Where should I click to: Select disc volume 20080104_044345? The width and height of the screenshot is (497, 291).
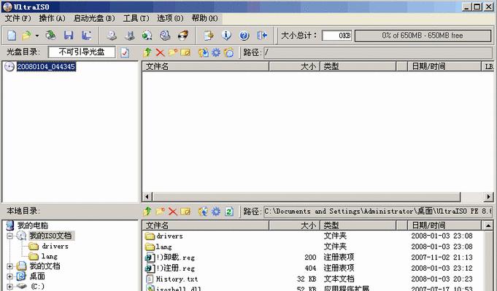[46, 67]
